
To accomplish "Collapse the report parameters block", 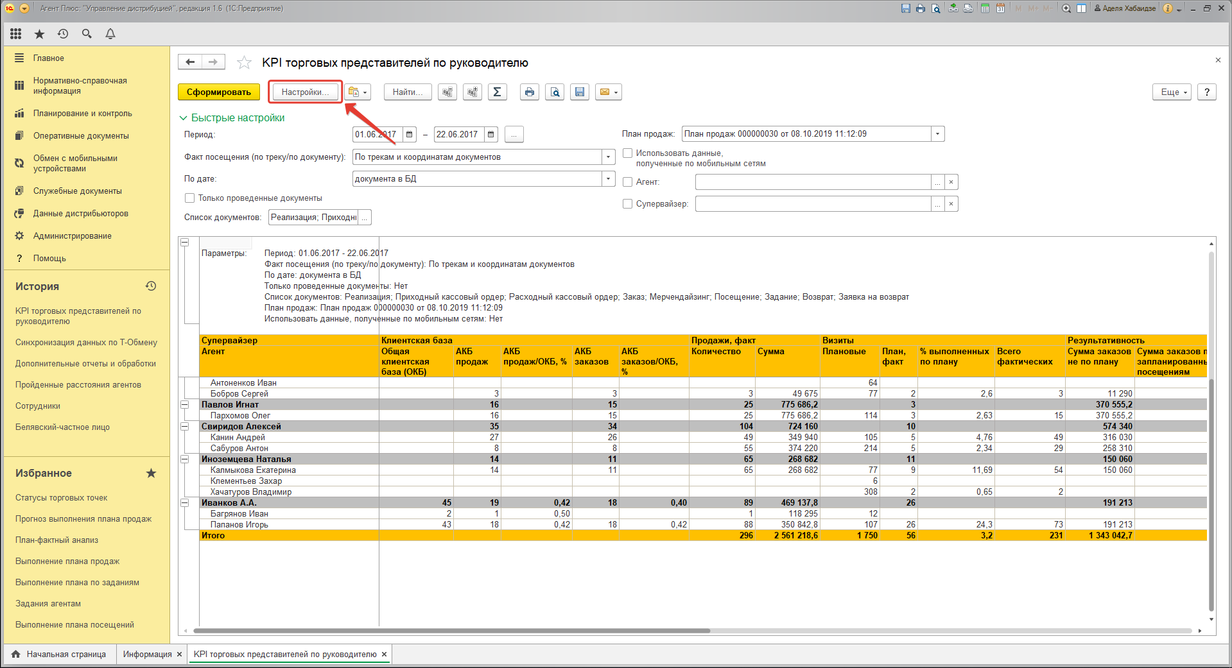I will click(x=184, y=243).
